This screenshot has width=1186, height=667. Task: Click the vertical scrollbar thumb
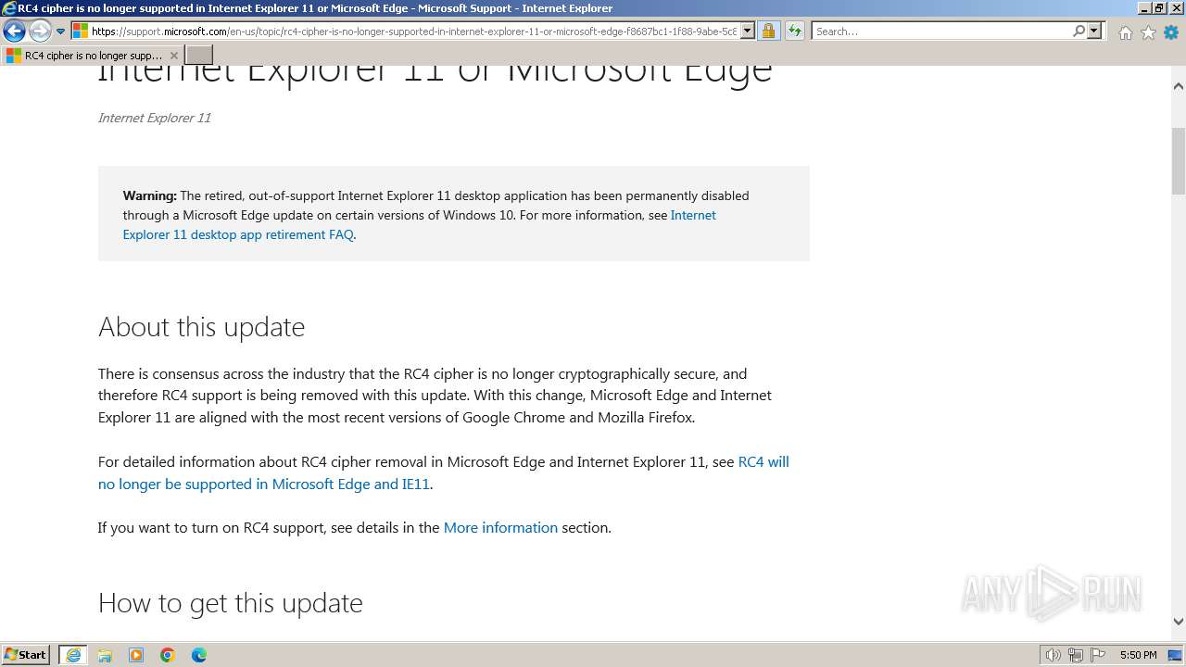pyautogui.click(x=1179, y=161)
